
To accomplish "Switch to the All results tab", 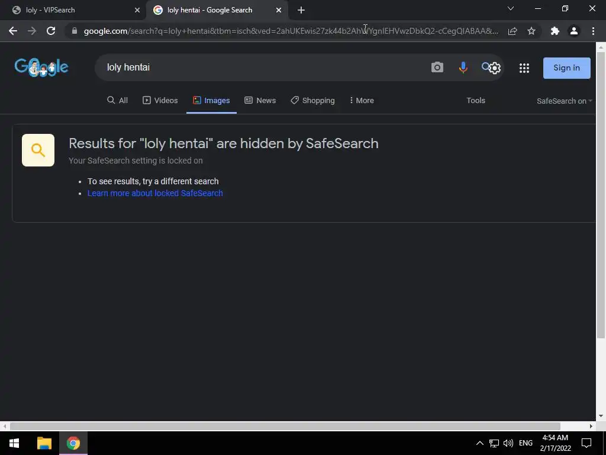I will click(x=118, y=101).
